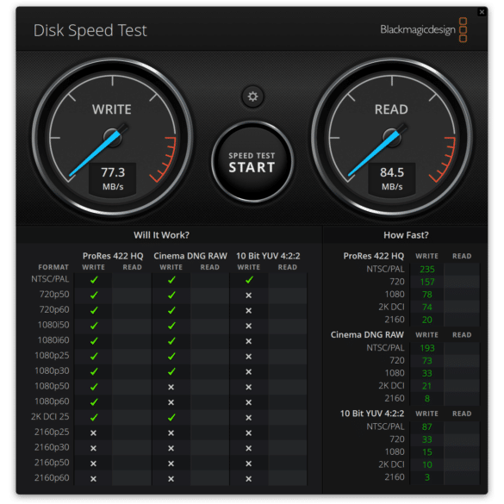Open settings with the gear icon
504x504 pixels.
pos(252,96)
